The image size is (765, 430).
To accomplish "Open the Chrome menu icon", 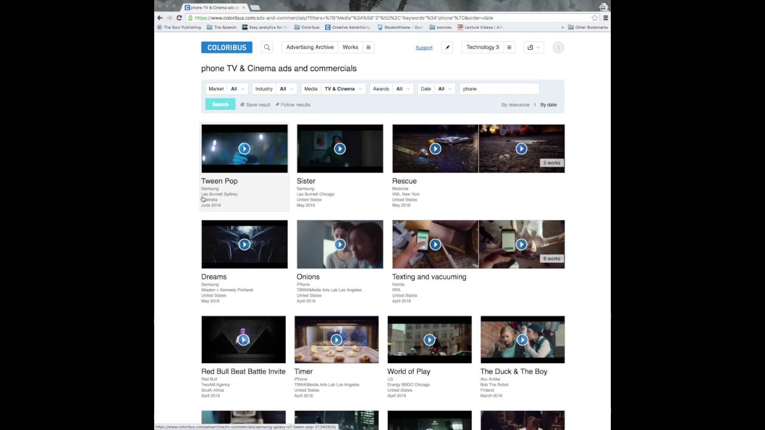I will click(605, 18).
